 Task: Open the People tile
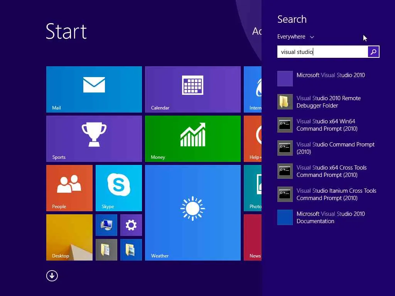(69, 188)
